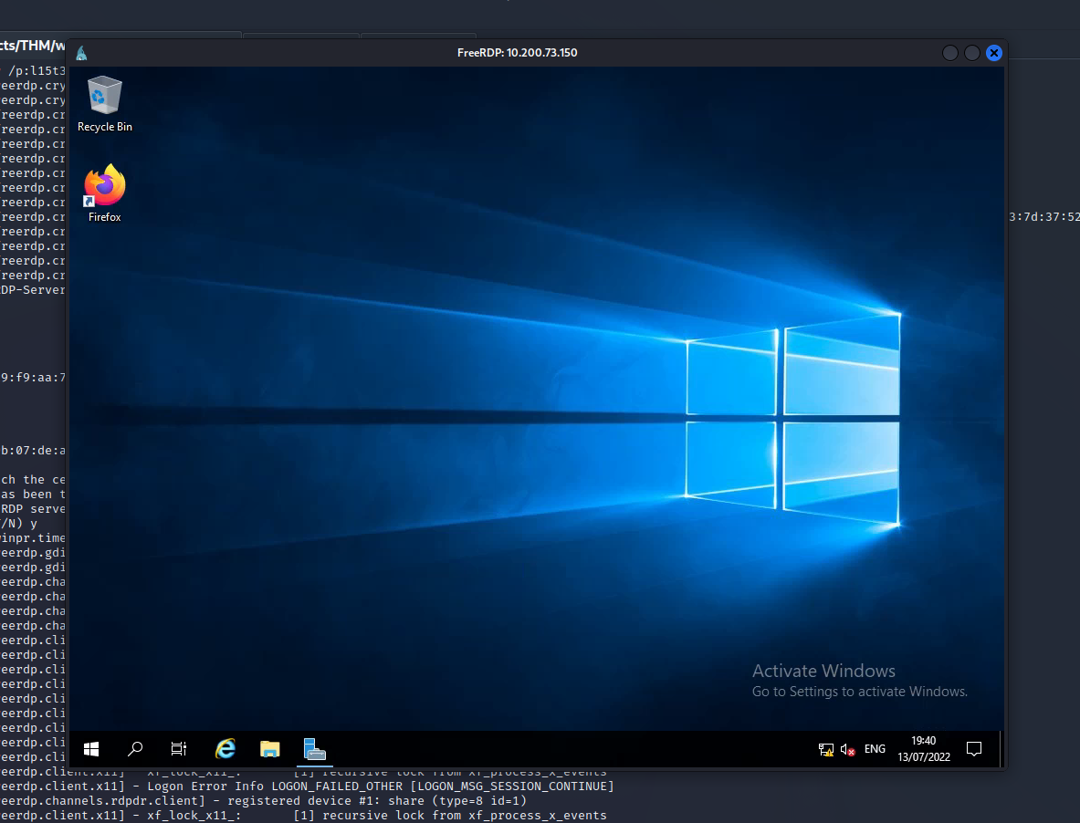Click the 'registered device #1: share' terminal line
The width and height of the screenshot is (1080, 823).
(264, 800)
